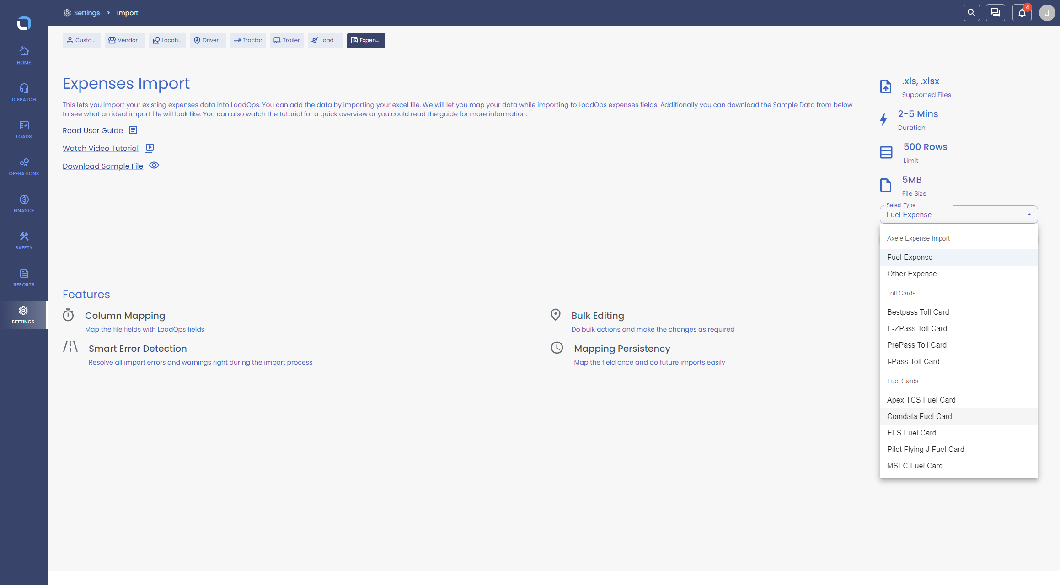1060x585 pixels.
Task: Open the search icon in header
Action: [971, 13]
